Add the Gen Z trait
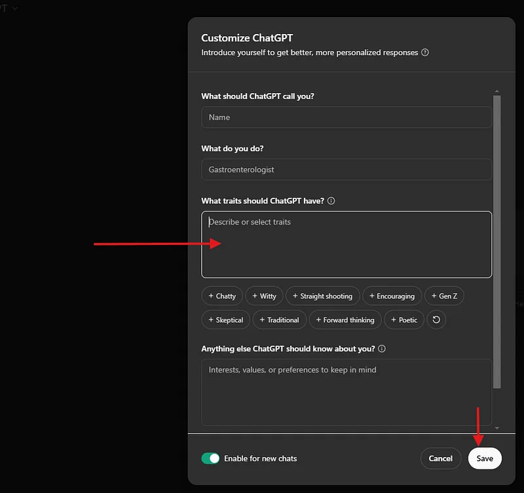This screenshot has height=493, width=524. click(x=444, y=296)
